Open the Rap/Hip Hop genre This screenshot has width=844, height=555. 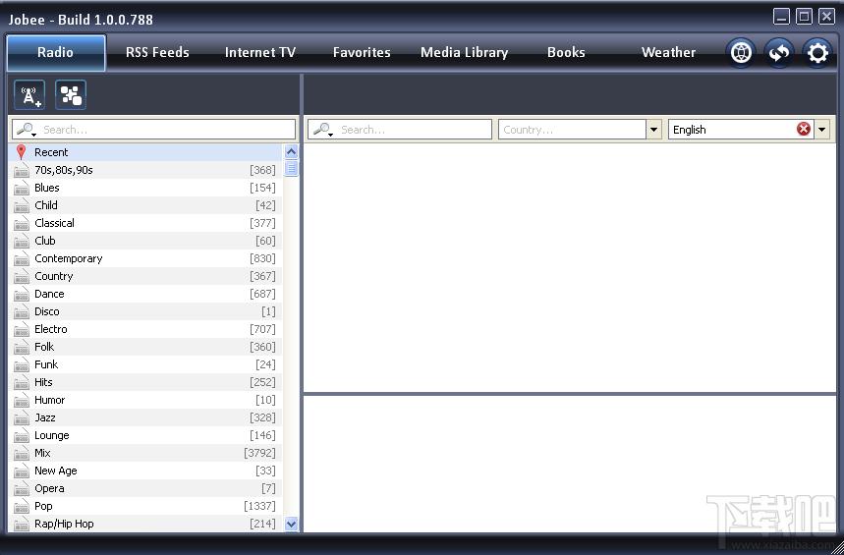pos(145,524)
